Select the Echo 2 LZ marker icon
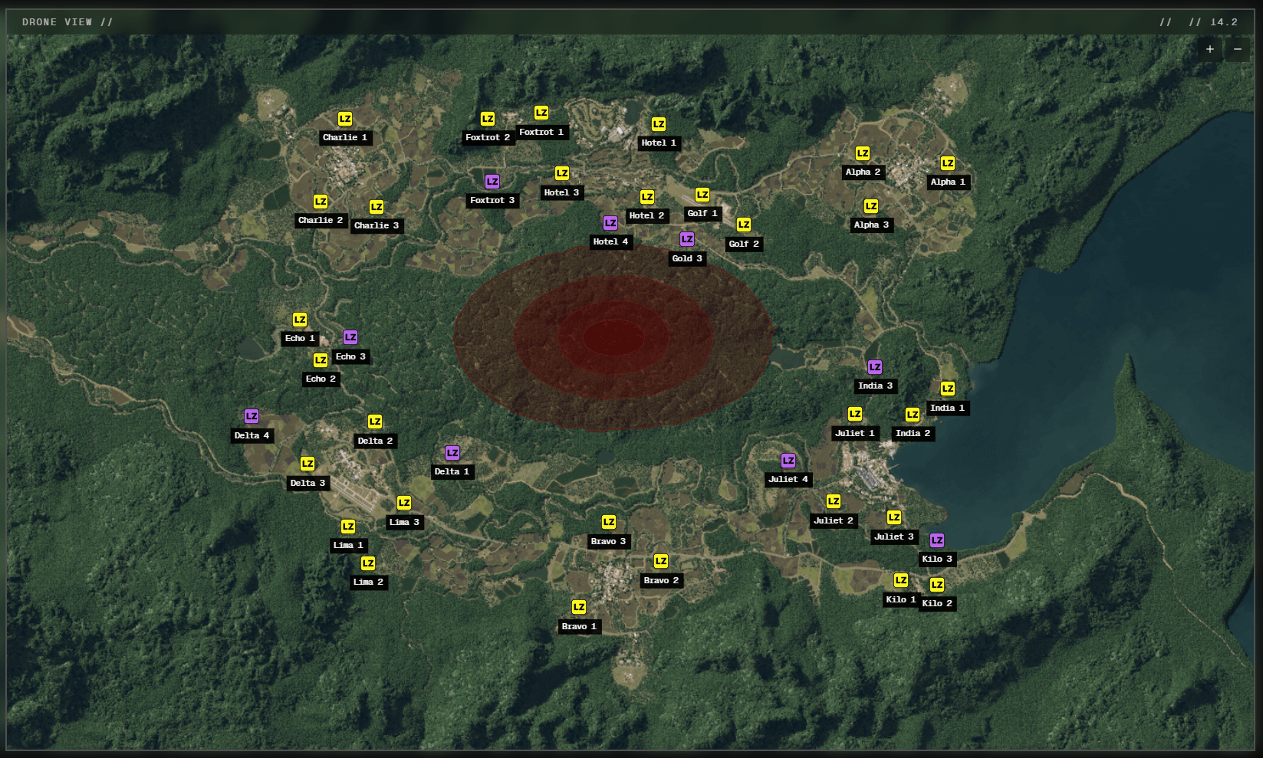 pos(321,360)
